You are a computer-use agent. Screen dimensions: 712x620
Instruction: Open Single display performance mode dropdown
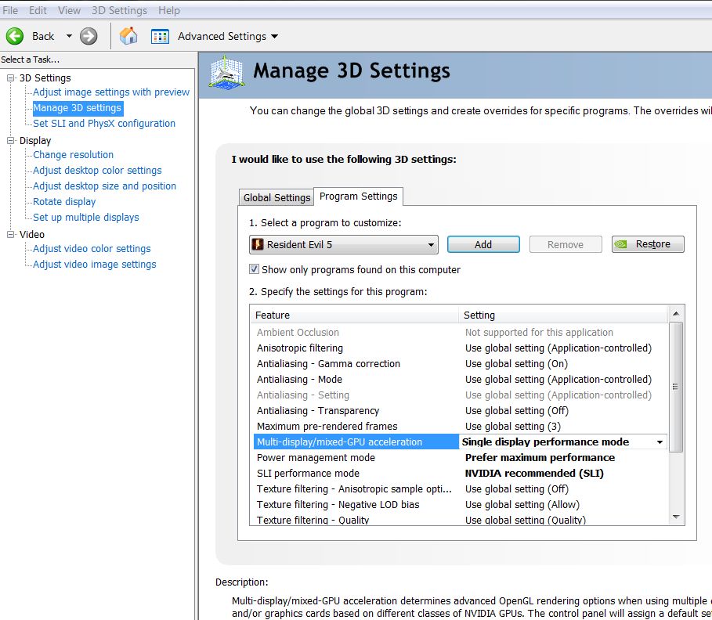(660, 442)
